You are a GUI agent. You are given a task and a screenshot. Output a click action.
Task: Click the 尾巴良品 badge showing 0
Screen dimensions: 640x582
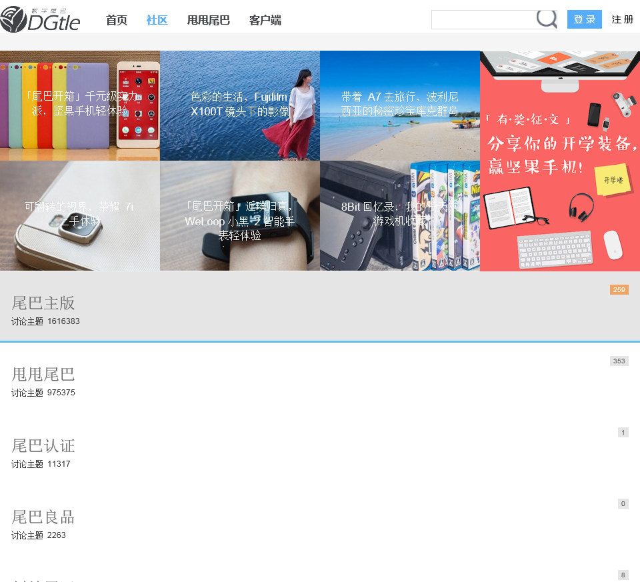[623, 503]
